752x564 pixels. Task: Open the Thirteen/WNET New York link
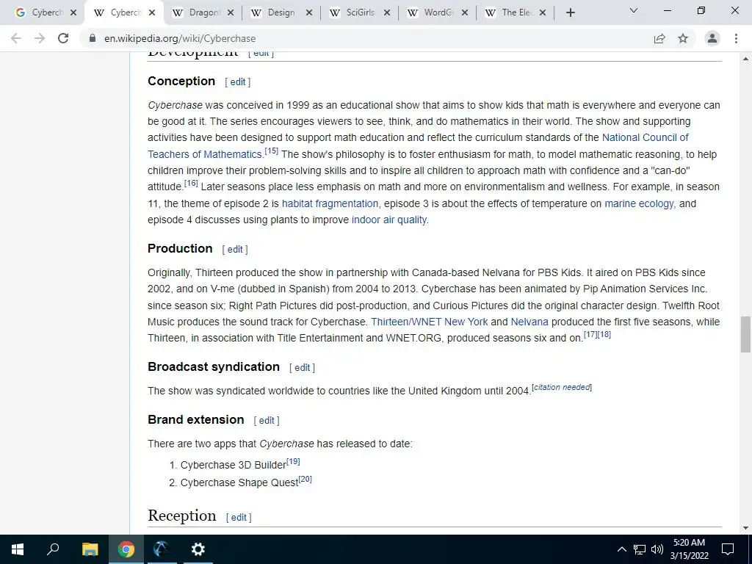pyautogui.click(x=429, y=322)
